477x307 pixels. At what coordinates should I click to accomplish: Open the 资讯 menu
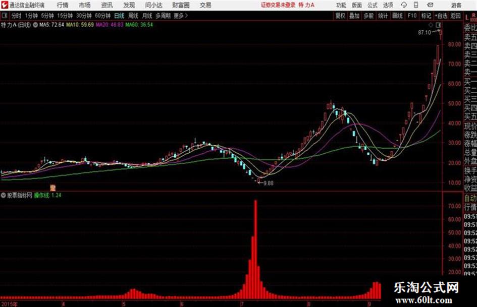tap(107, 5)
